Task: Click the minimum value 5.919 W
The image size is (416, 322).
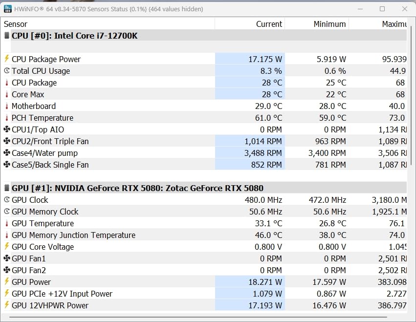Action: [x=331, y=59]
